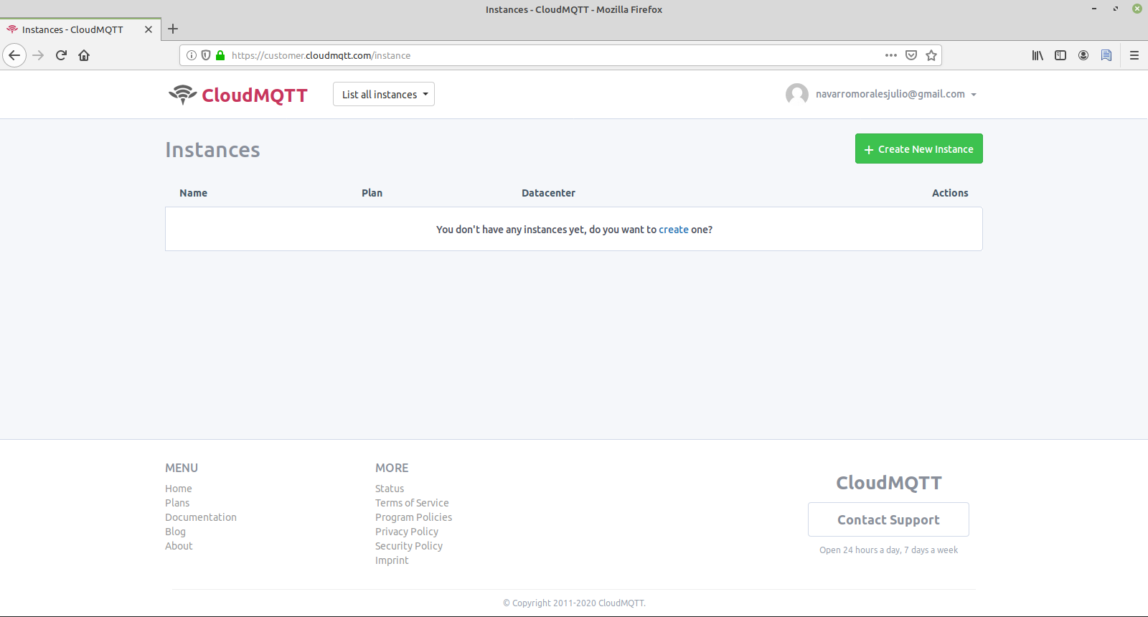Click the Create New Instance button
Screen dimensions: 1148x617
pos(919,149)
